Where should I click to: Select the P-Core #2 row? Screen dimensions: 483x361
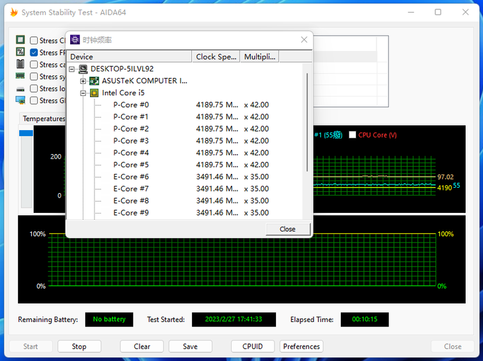tap(184, 129)
